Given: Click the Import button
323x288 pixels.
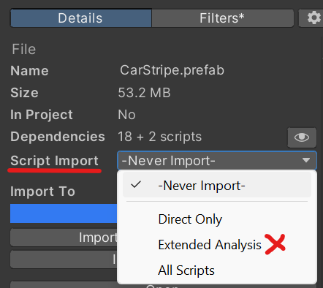Looking at the screenshot, I should click(64, 238).
